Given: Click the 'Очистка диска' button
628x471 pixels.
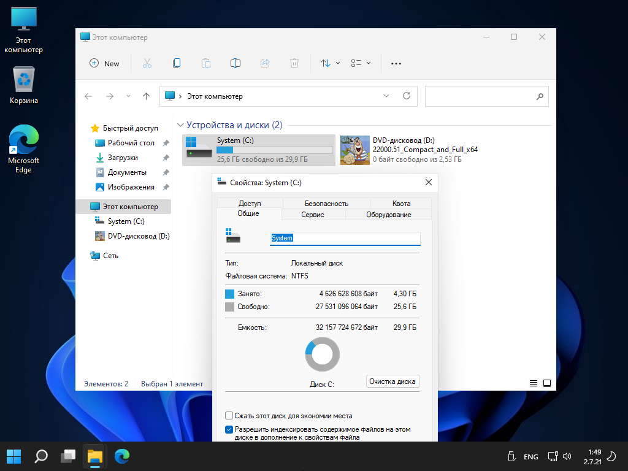Looking at the screenshot, I should tap(393, 381).
